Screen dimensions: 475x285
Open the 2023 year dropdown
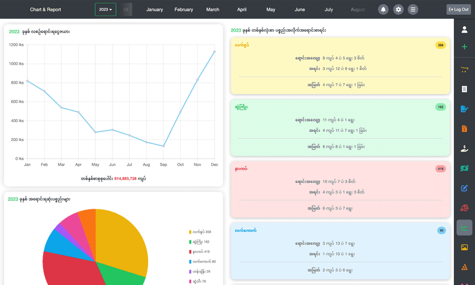106,9
